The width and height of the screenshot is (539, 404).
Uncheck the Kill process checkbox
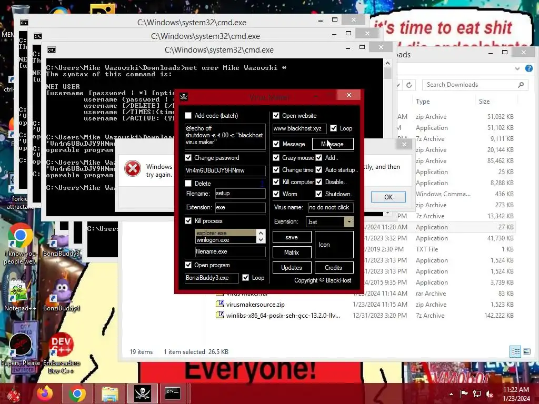[x=188, y=220]
